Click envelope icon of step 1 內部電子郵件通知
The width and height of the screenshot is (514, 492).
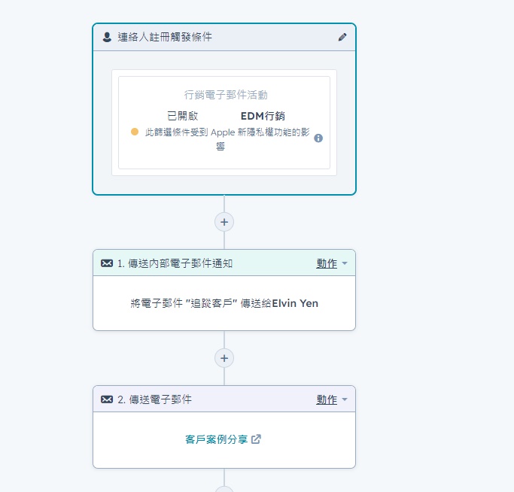107,263
